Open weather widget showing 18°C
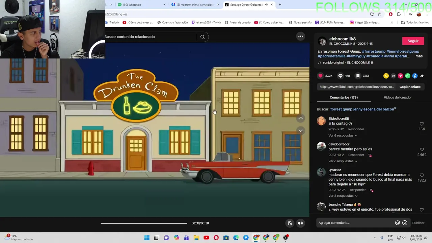 pyautogui.click(x=19, y=238)
